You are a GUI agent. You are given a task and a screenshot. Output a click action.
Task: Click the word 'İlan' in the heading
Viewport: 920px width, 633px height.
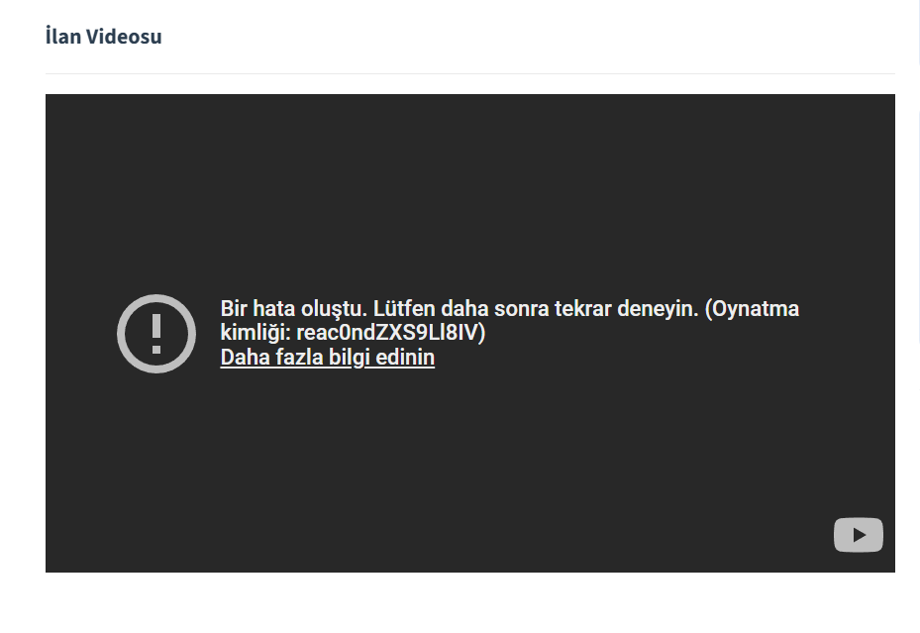click(63, 37)
